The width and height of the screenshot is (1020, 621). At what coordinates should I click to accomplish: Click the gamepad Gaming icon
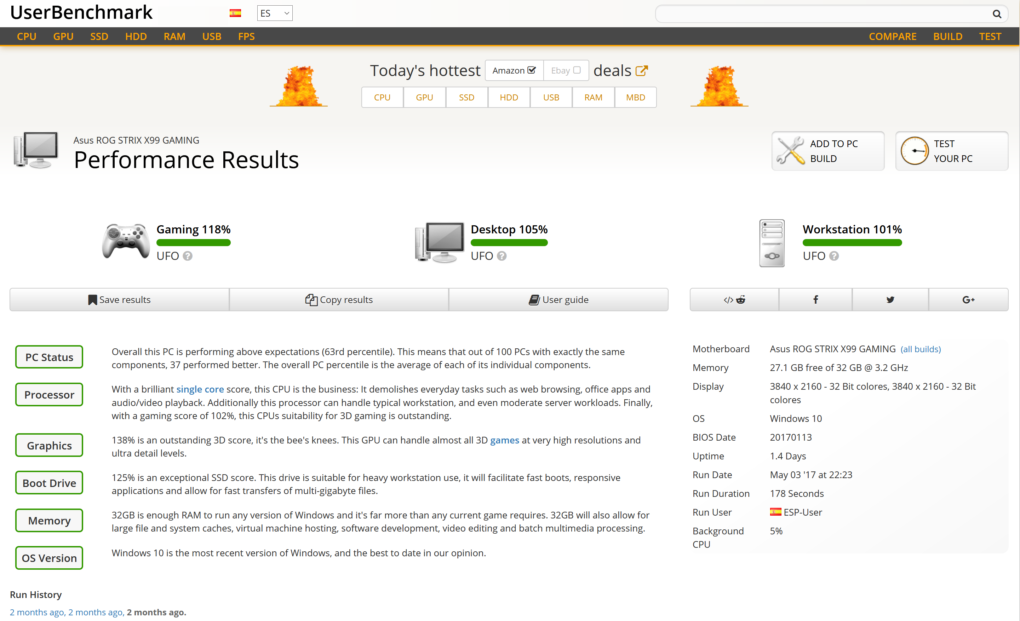pyautogui.click(x=126, y=241)
